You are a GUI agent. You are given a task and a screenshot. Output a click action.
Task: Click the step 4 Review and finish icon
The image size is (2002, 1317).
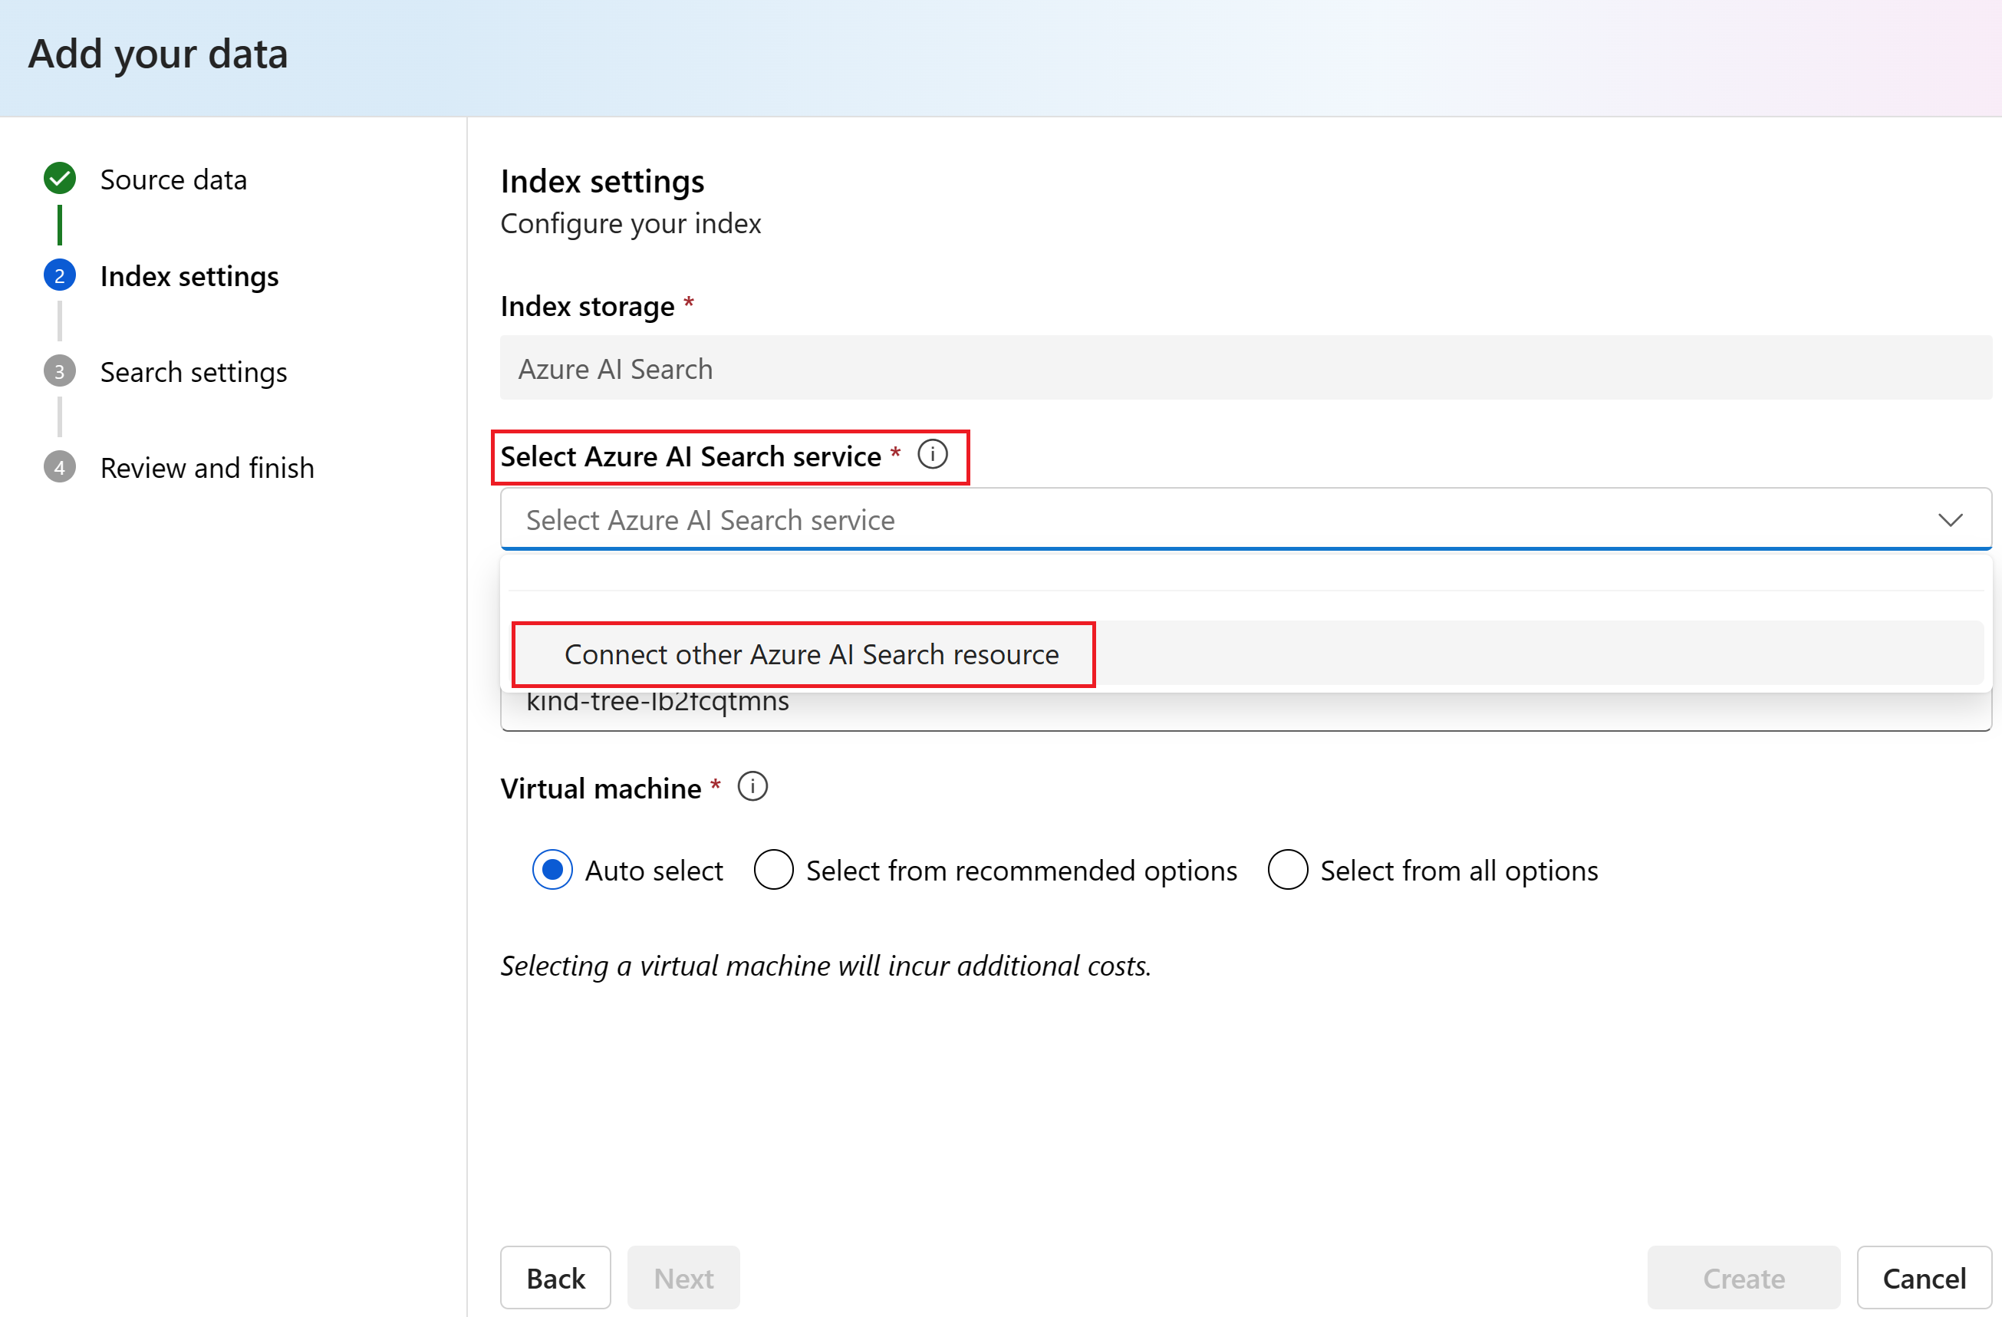60,468
